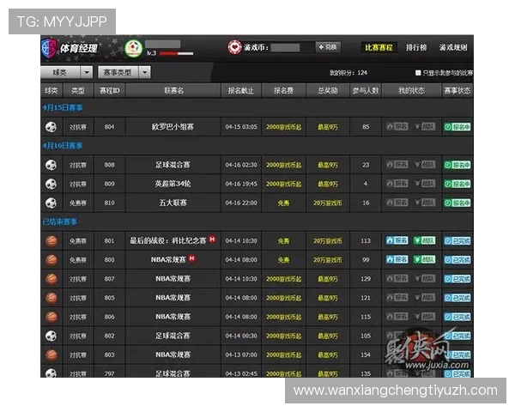Click soccer ball icon for match 804
Image resolution: width=515 pixels, height=412 pixels.
[51, 127]
